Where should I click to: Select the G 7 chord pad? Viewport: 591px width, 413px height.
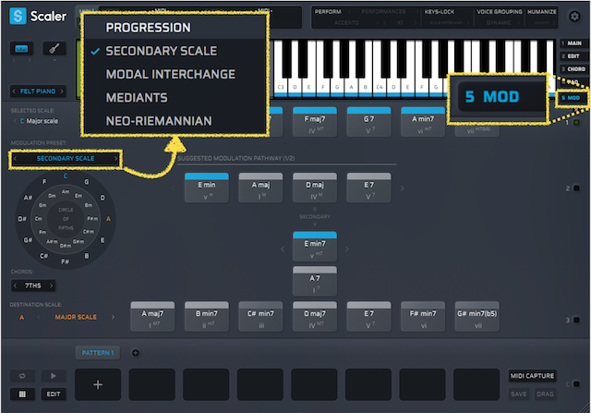coord(368,121)
